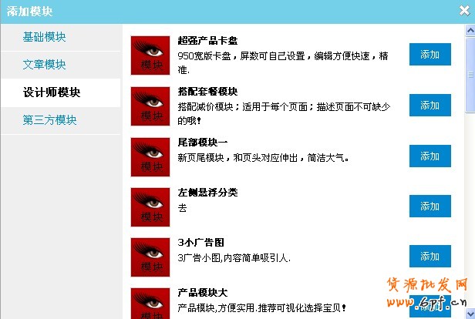Add the 3小广告图 module
Image resolution: width=475 pixels, height=319 pixels.
[430, 257]
